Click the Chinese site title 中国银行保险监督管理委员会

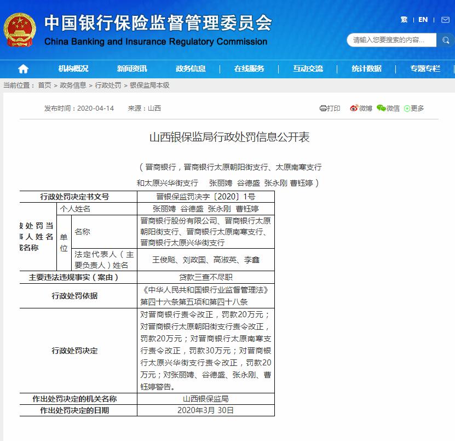pyautogui.click(x=158, y=22)
